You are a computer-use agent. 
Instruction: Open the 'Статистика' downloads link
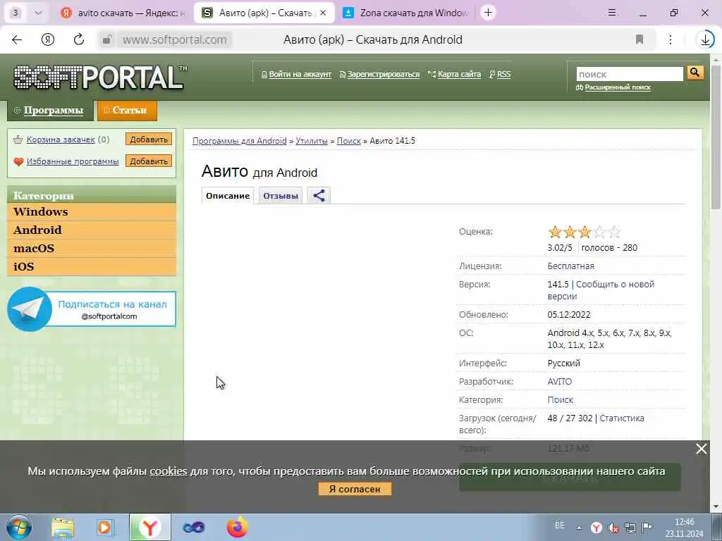click(x=622, y=418)
